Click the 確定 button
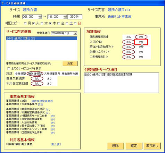The image size is (165, 153). 134,146
